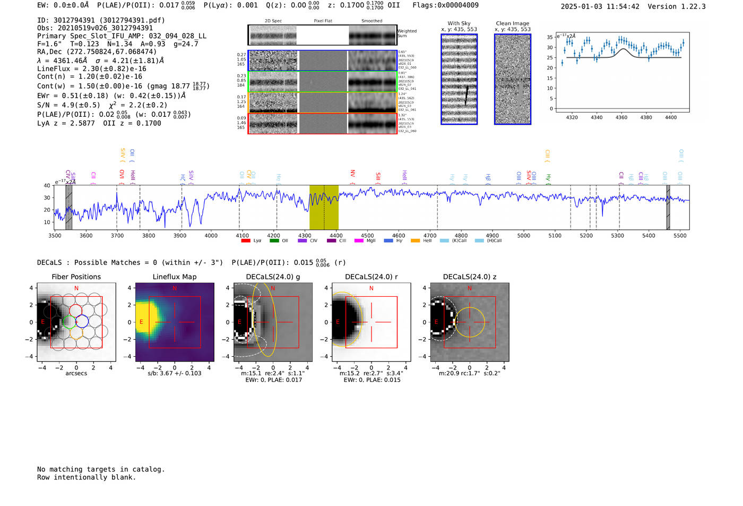The height and width of the screenshot is (506, 743).
Task: Click the Weighted Sum spectrum strip
Action: coord(323,35)
